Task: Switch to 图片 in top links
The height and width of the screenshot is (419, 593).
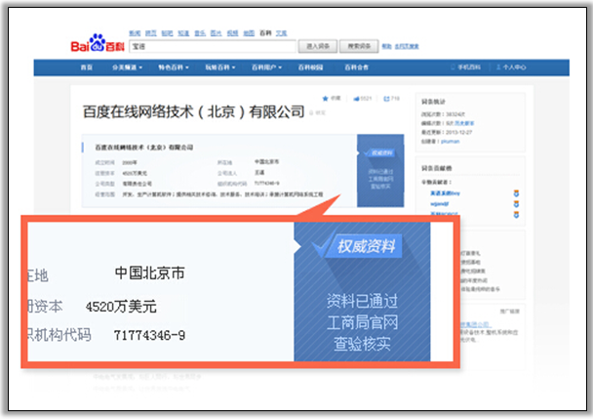Action: click(x=216, y=33)
